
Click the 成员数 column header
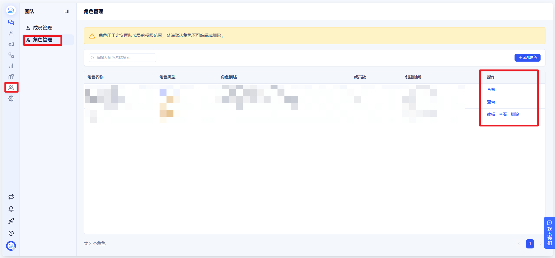[360, 77]
